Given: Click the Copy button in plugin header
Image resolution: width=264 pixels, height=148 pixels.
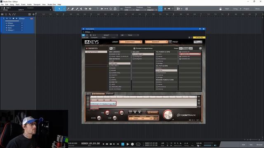Looking at the screenshot, I should click(104, 37).
